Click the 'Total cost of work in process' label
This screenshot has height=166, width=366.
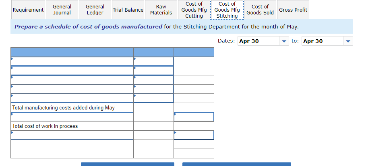coord(45,126)
